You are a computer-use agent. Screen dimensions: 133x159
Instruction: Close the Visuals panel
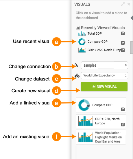click(x=129, y=4)
